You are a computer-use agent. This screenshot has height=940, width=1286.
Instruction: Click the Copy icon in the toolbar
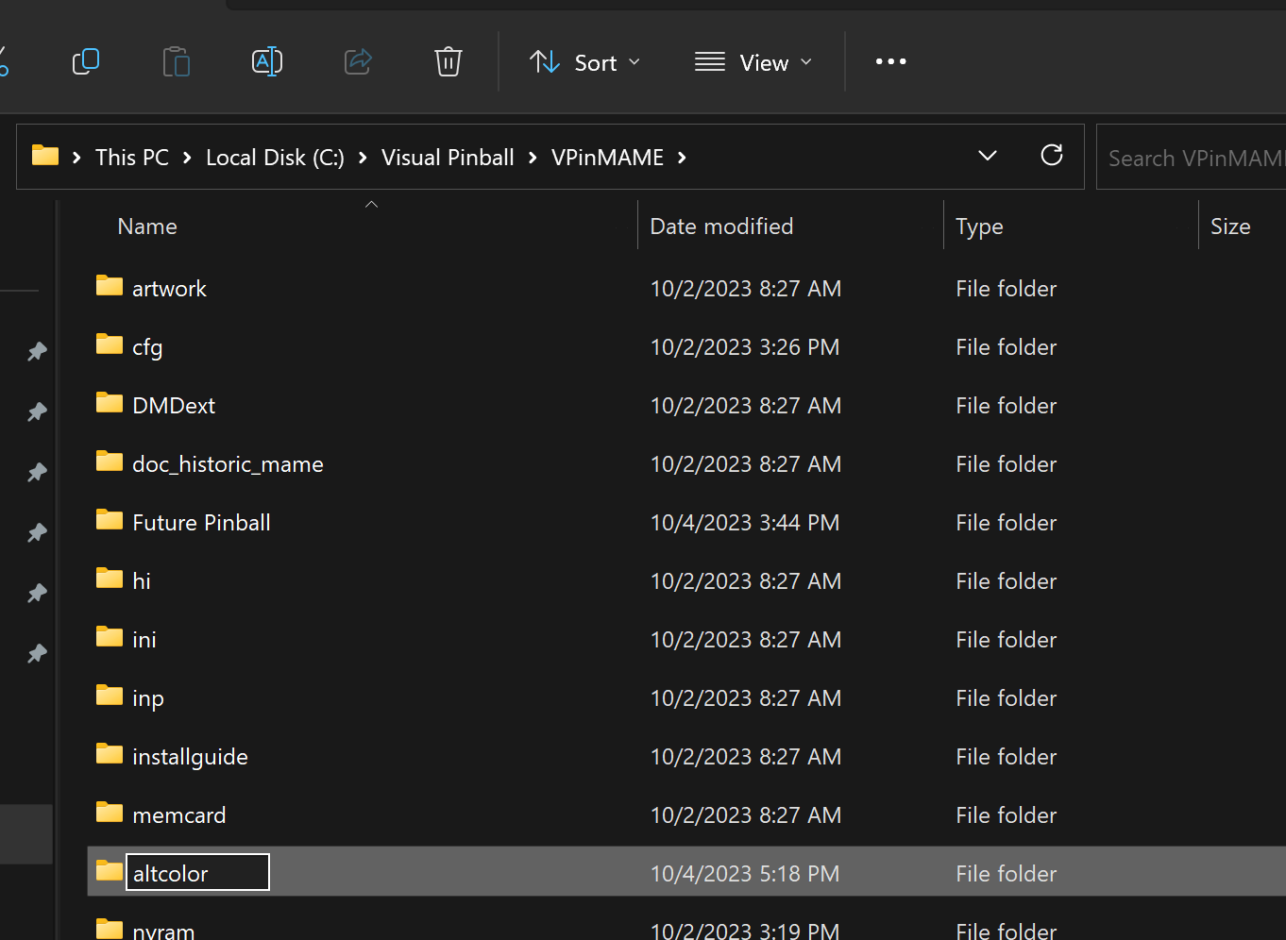point(86,61)
